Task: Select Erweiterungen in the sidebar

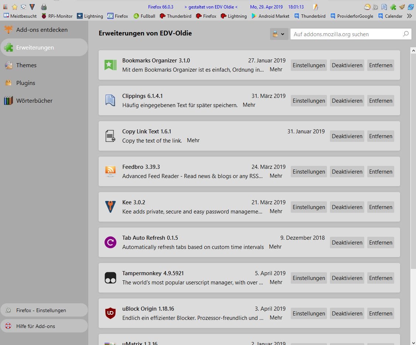Action: [44, 47]
